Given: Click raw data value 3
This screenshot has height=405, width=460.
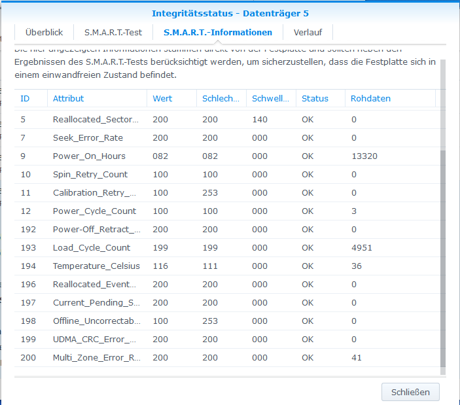Looking at the screenshot, I should (354, 211).
